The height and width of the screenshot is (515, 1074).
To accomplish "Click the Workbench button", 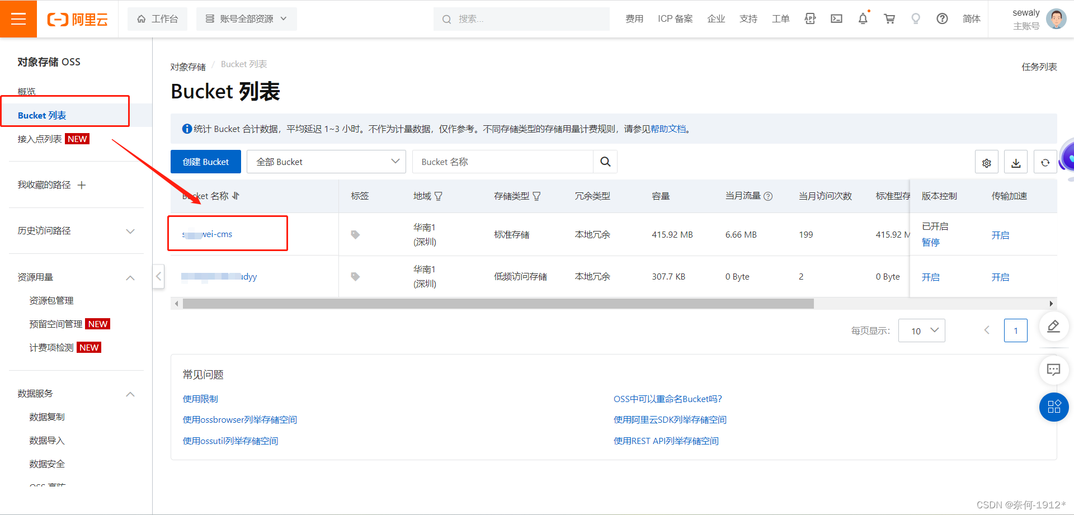I will [x=158, y=19].
